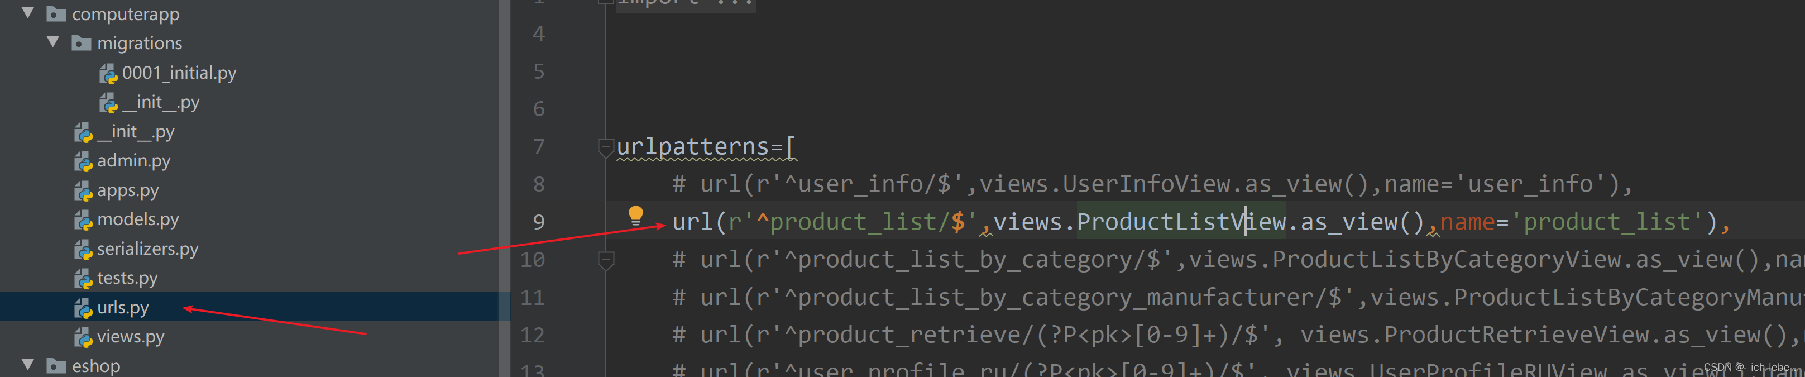The image size is (1805, 377).
Task: Click the Python icon beside urls.py
Action: (83, 308)
